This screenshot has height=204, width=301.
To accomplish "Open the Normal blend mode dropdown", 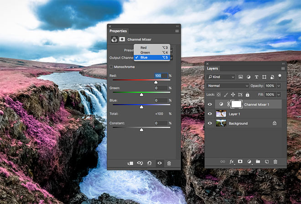I will click(228, 86).
